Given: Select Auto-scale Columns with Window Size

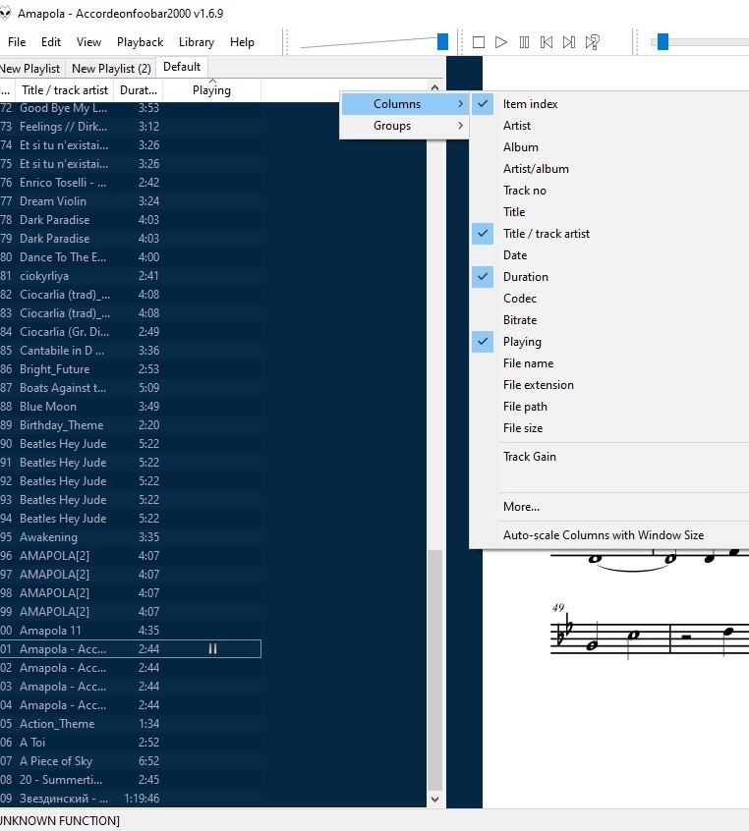Looking at the screenshot, I should click(x=604, y=535).
